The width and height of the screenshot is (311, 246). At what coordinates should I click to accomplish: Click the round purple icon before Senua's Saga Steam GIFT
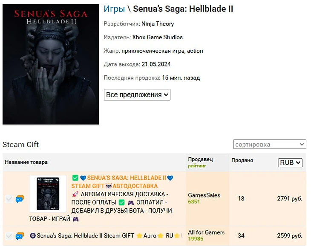pos(32,236)
